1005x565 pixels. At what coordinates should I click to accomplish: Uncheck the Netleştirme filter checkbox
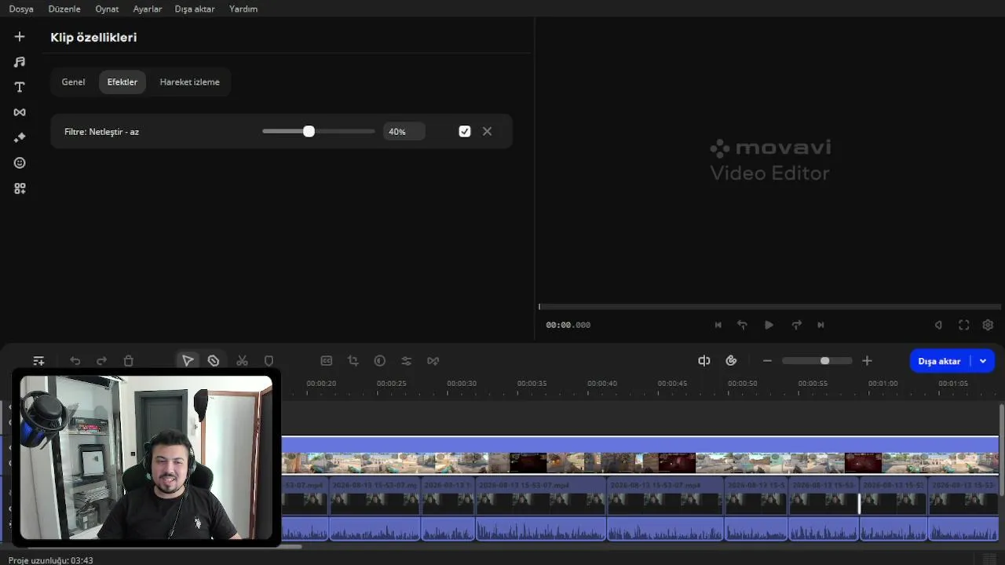465,132
